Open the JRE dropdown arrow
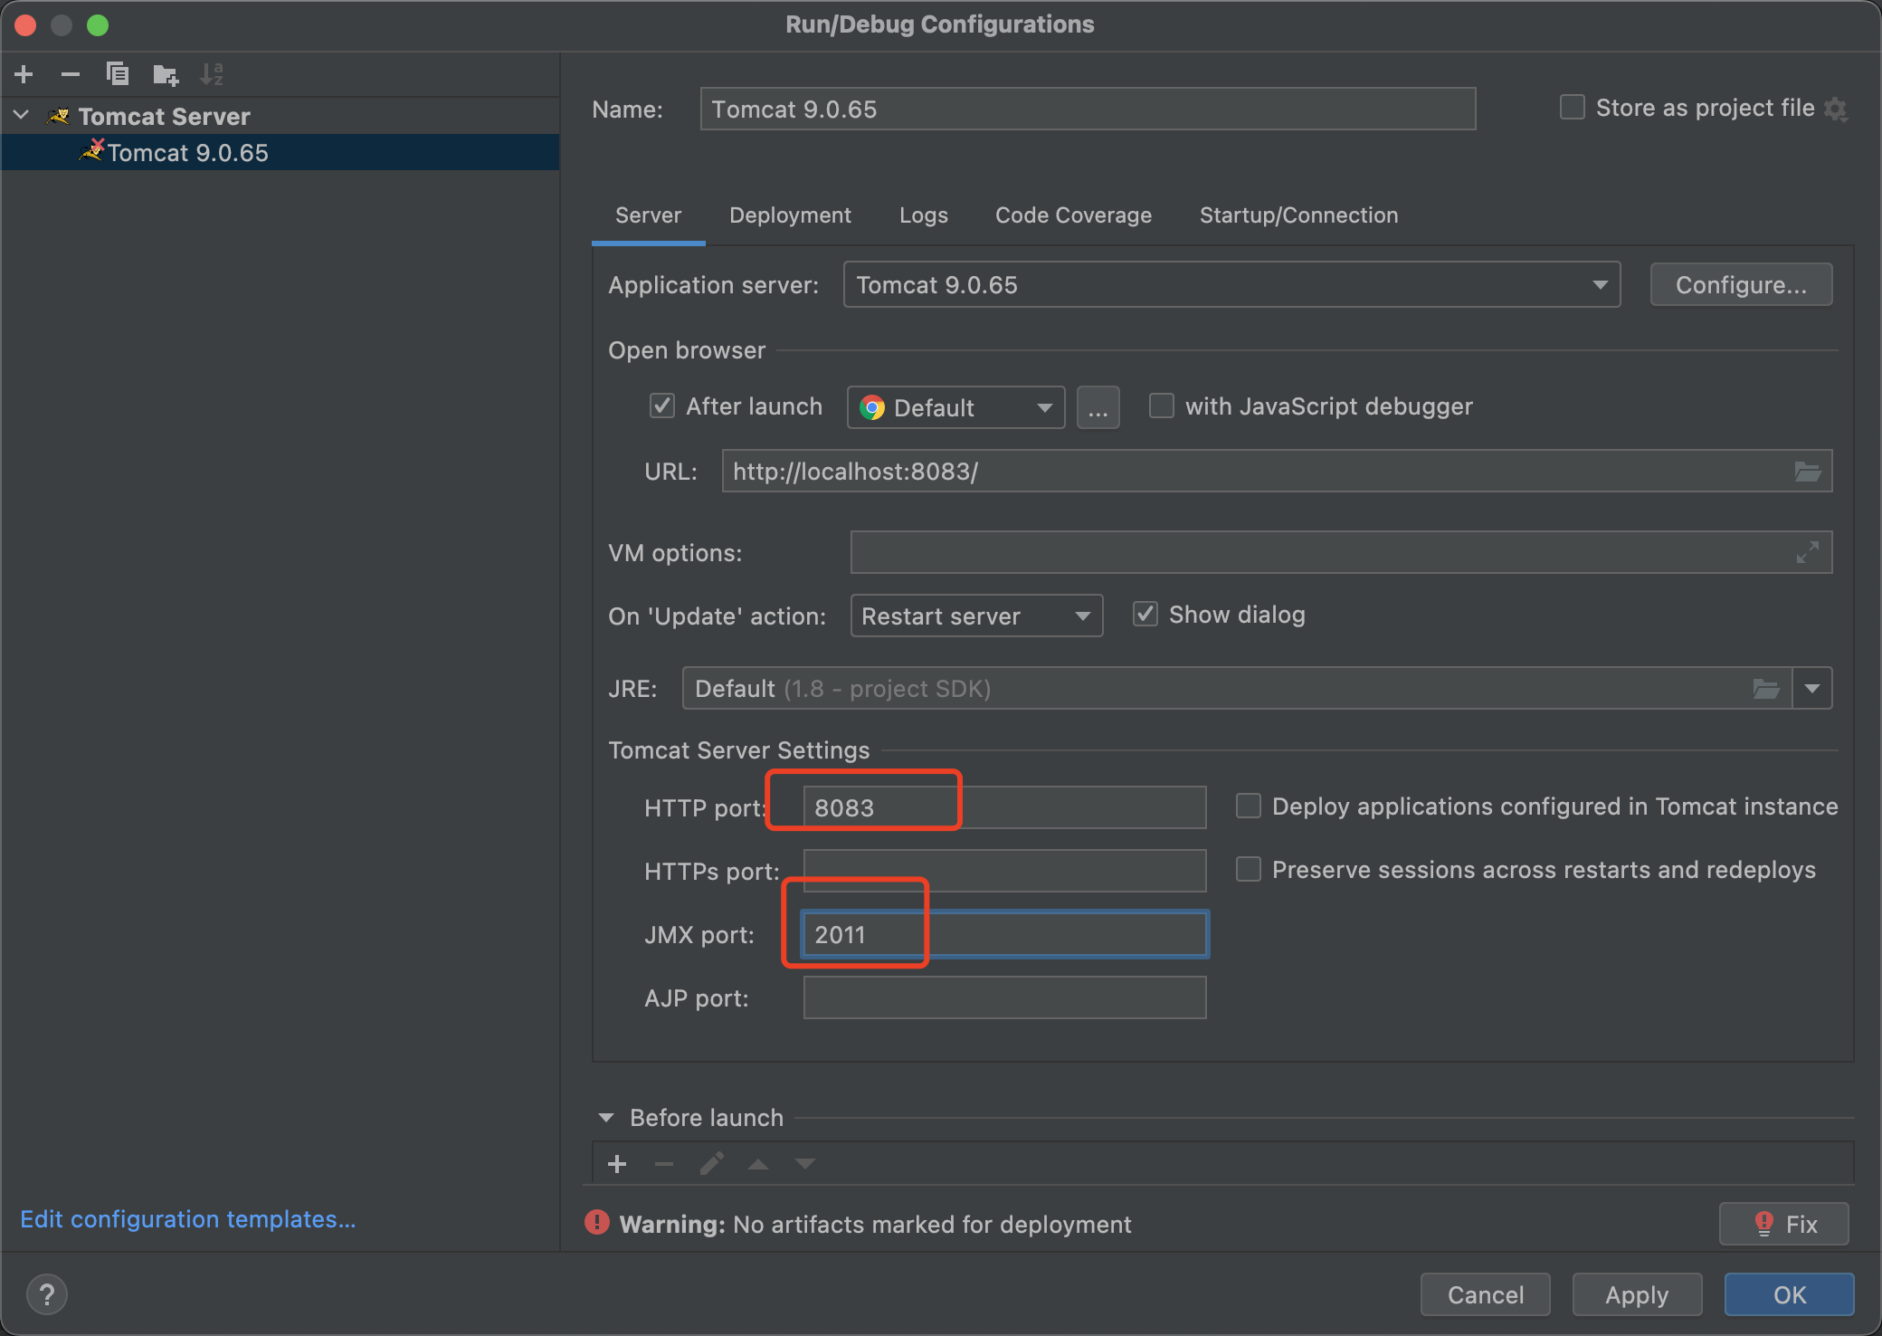 coord(1812,689)
